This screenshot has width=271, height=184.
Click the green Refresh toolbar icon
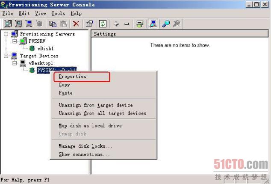coord(103,24)
